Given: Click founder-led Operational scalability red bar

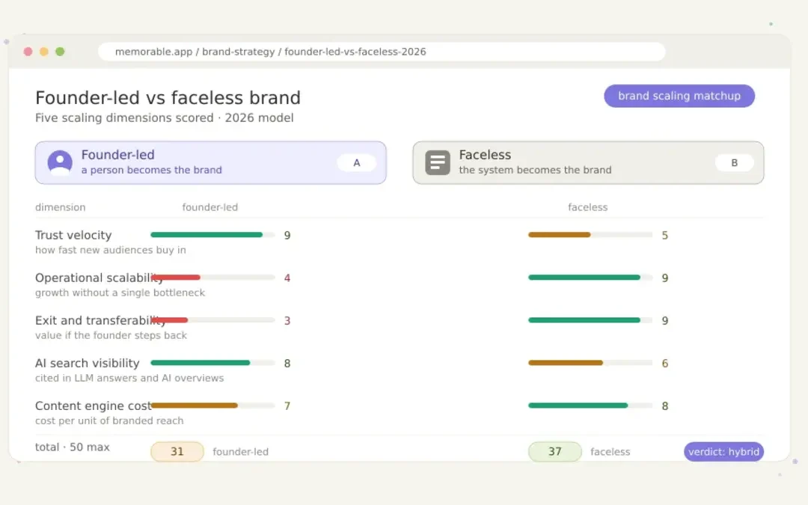Looking at the screenshot, I should [x=176, y=278].
